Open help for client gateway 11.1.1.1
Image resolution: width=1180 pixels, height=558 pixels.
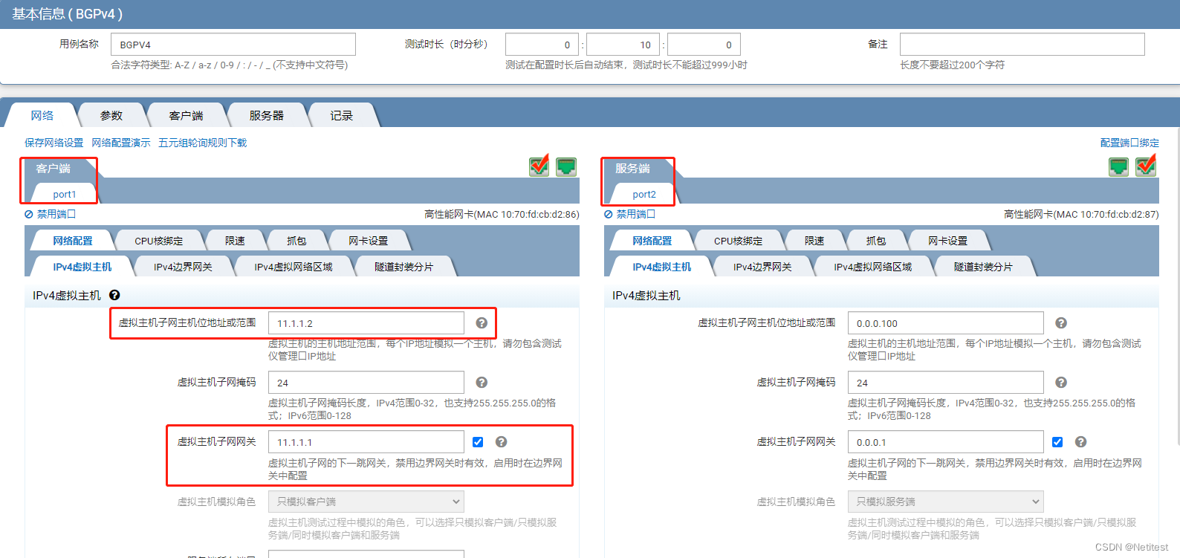[x=502, y=442]
